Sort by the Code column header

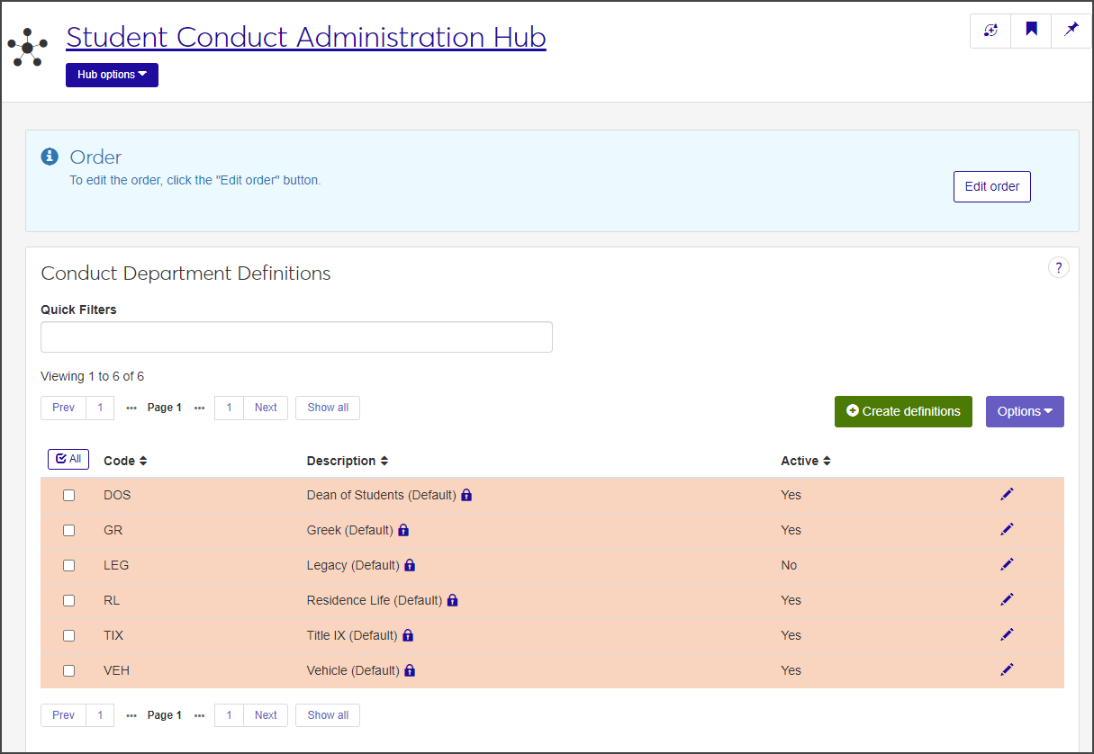[125, 461]
